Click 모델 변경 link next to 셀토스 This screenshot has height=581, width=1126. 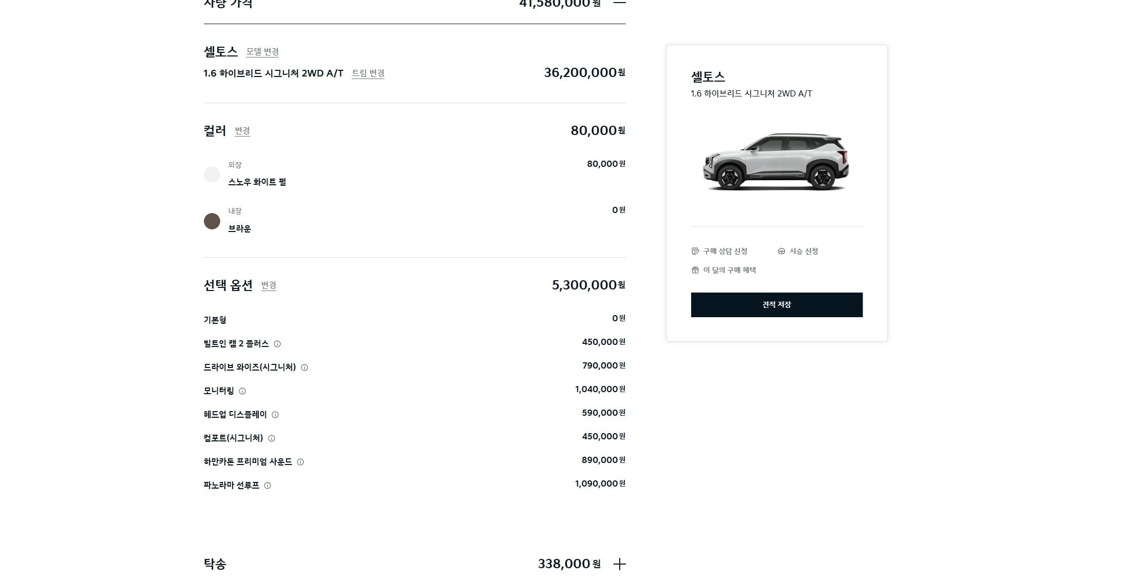[x=262, y=52]
